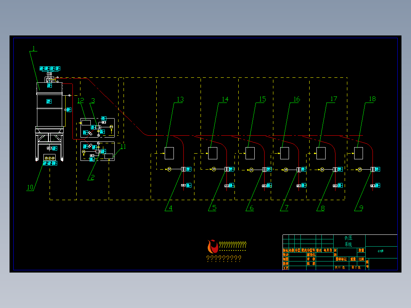Select the white box indicated by callout 14
The width and height of the screenshot is (411, 308).
coord(213,153)
